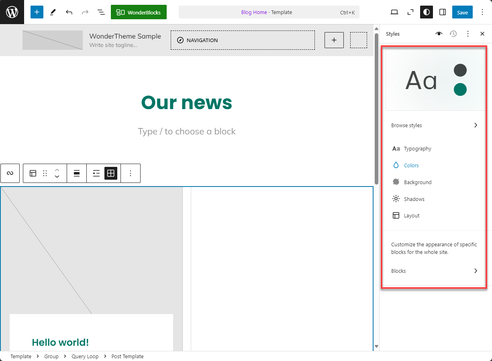Select the Tools (pencil) icon in the toolbar
This screenshot has width=492, height=361.
[53, 12]
